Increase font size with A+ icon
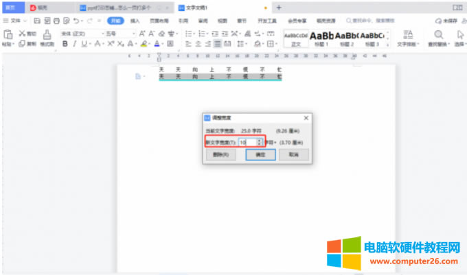 [142, 34]
